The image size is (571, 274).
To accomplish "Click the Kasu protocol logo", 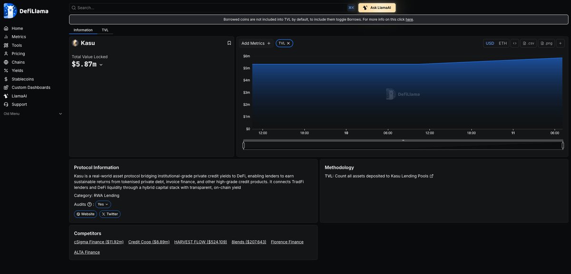I will 75,43.
